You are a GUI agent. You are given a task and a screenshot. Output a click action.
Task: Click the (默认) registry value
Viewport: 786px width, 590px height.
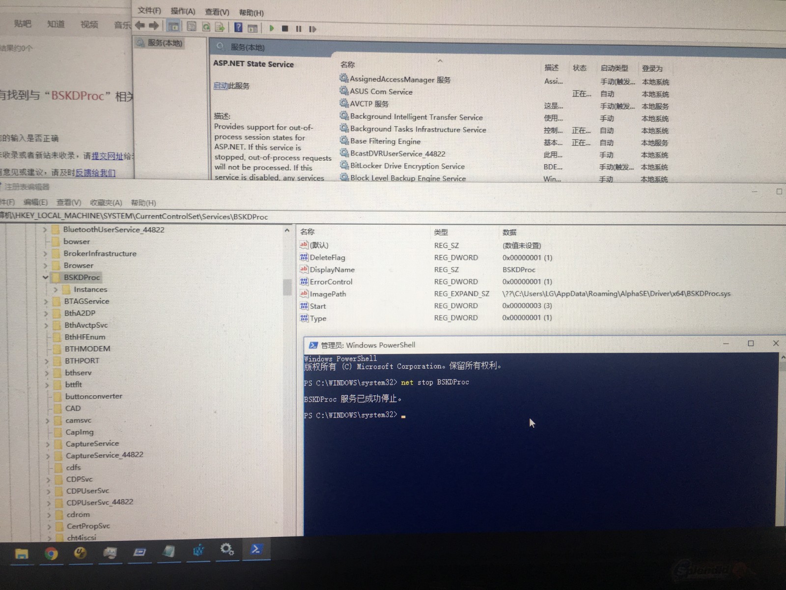pyautogui.click(x=319, y=245)
